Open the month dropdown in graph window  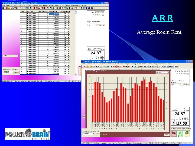pos(180,84)
